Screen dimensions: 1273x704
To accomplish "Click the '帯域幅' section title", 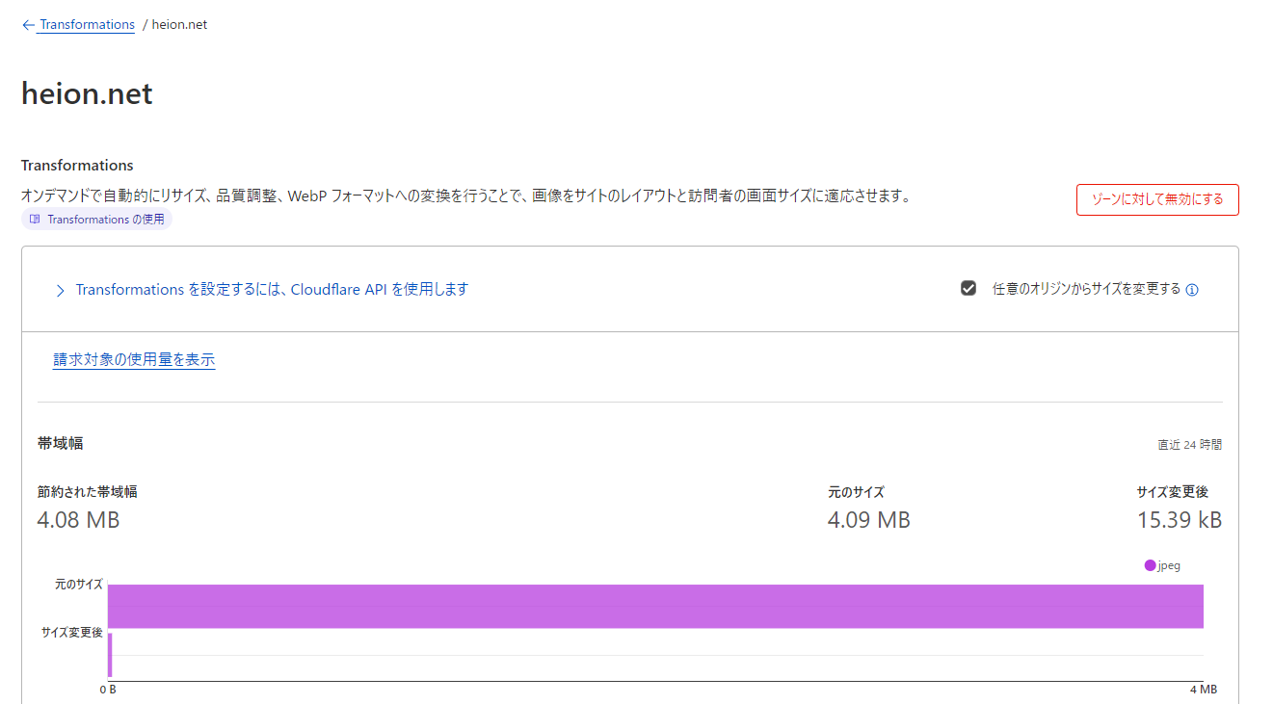I will (x=60, y=443).
